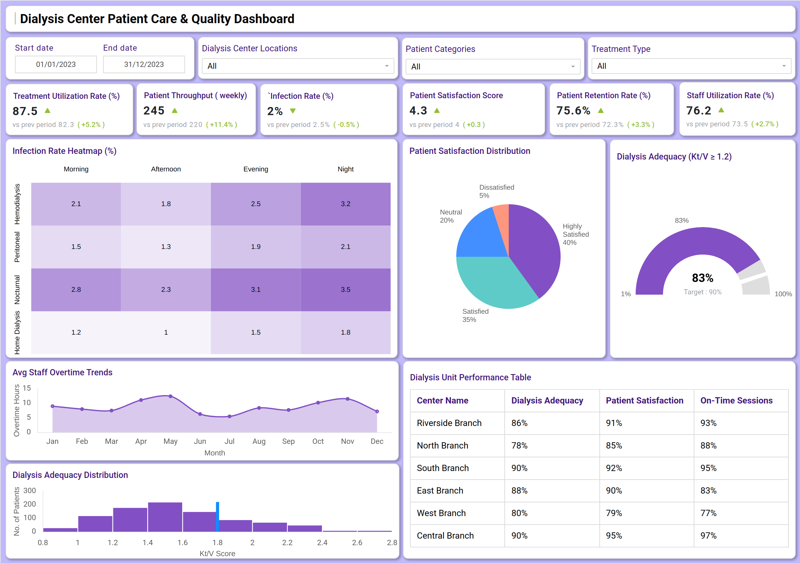Select Hemodialysis Morning heatmap cell 2.1
The image size is (800, 563).
(76, 204)
